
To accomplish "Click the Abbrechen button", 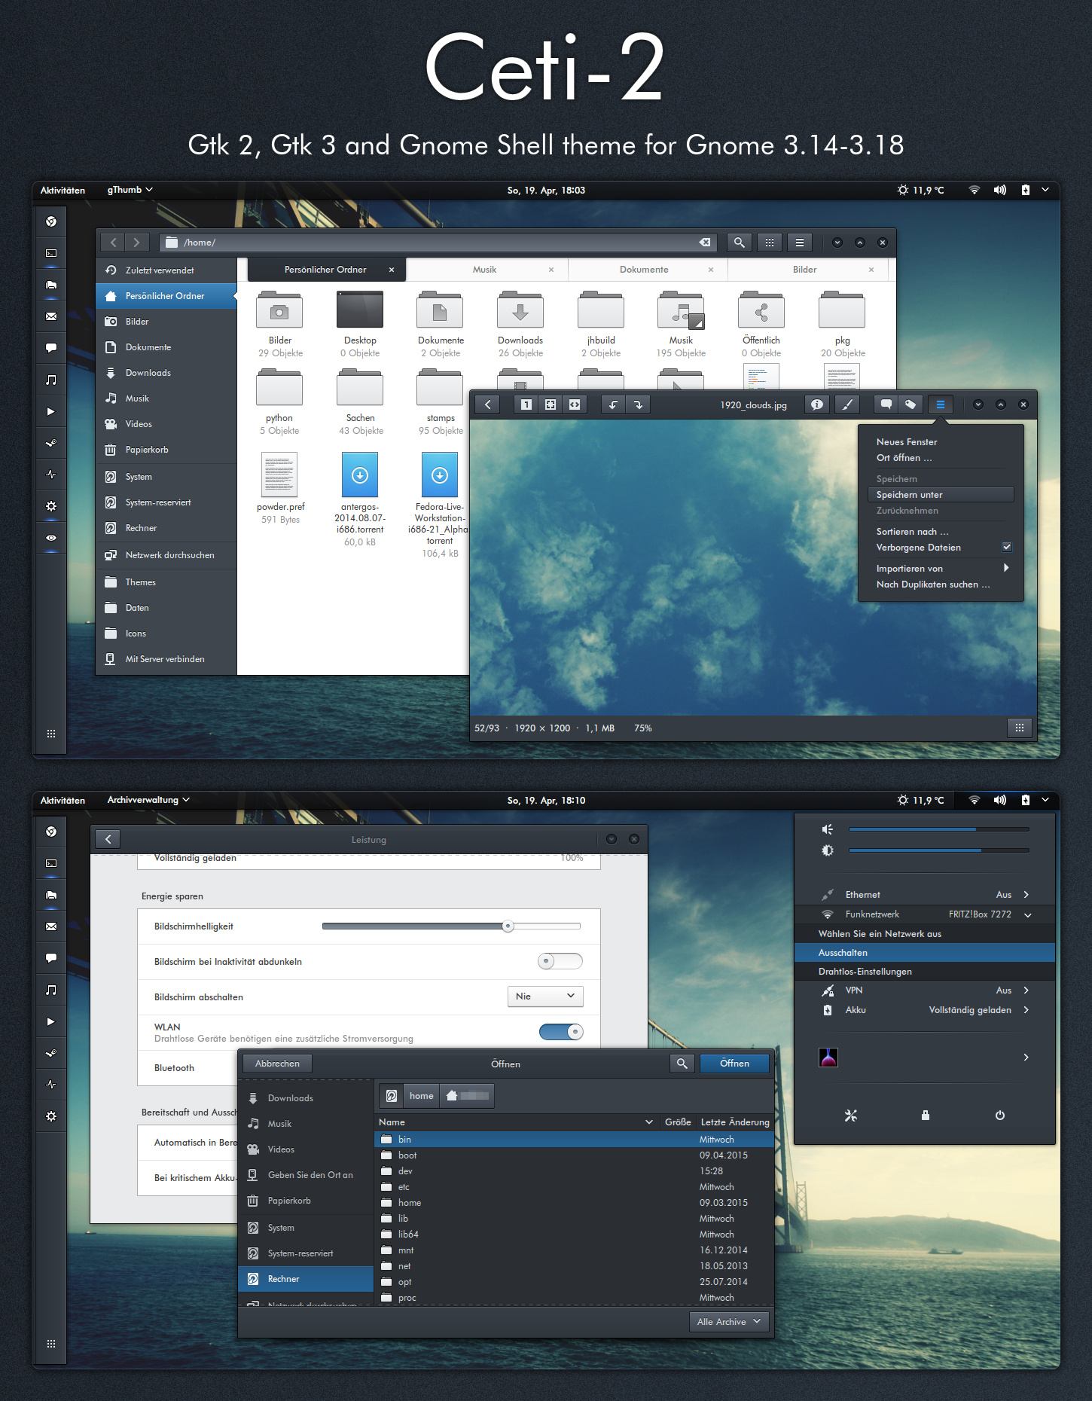I will click(x=277, y=1064).
